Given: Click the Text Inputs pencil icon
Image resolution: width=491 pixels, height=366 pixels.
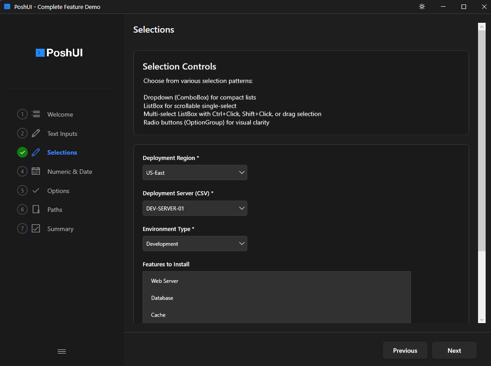Looking at the screenshot, I should click(36, 133).
